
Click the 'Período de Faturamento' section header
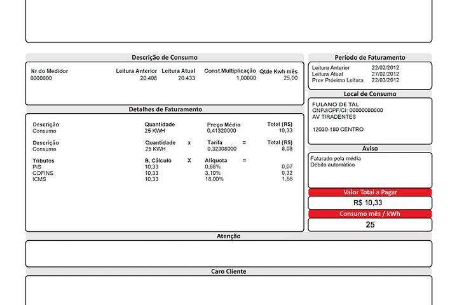370,57
